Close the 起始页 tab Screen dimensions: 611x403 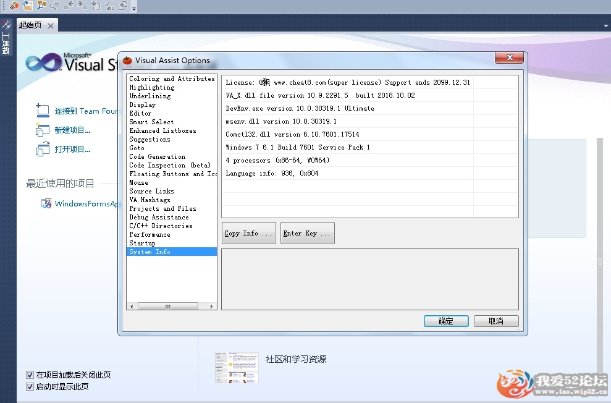point(50,26)
